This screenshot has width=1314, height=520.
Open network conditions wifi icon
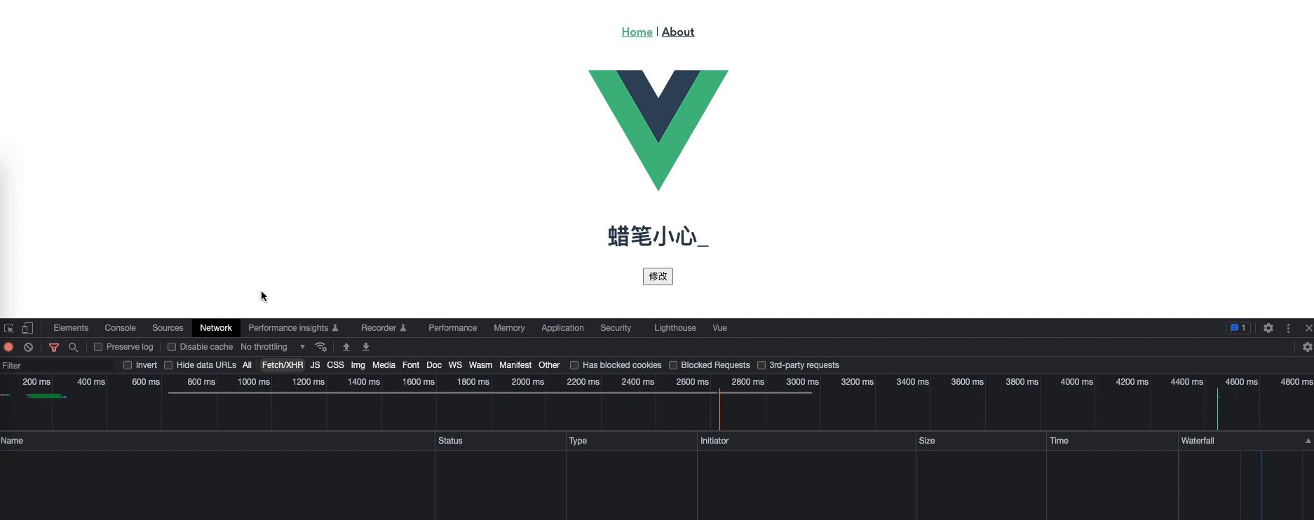tap(321, 347)
